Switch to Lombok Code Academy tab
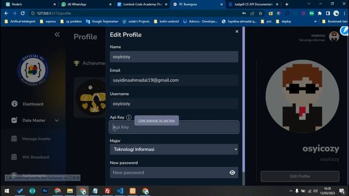This screenshot has width=349, height=196. (142, 4)
